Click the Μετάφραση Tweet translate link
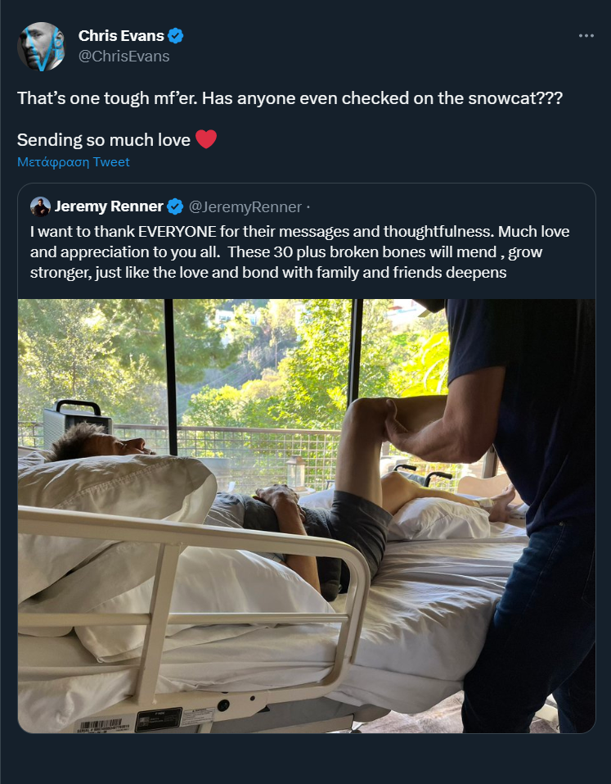This screenshot has width=611, height=784. pos(74,162)
